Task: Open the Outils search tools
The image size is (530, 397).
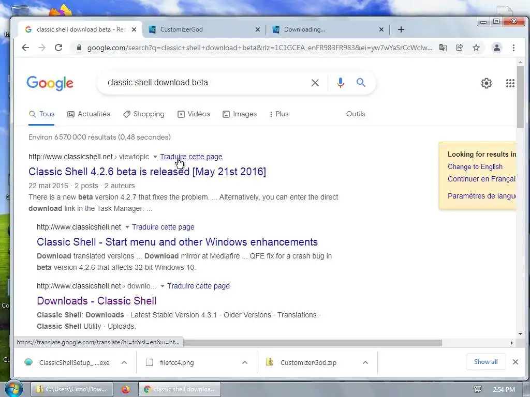Action: point(356,114)
